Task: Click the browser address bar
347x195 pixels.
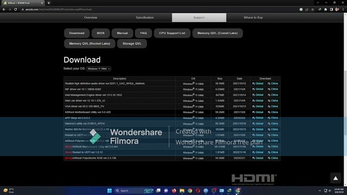Action: [155, 10]
